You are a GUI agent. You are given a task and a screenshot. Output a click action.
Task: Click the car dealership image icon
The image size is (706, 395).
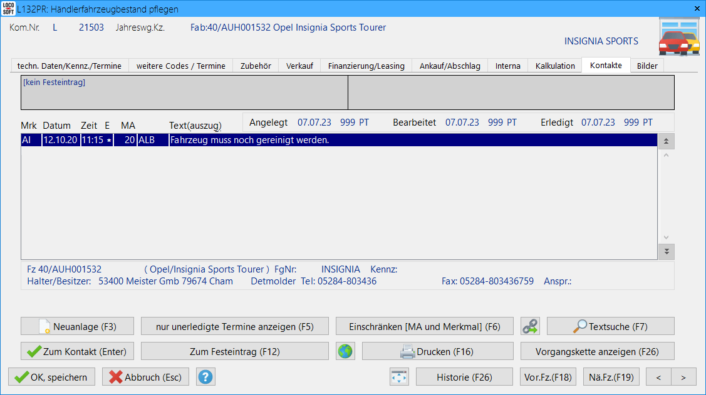[678, 39]
